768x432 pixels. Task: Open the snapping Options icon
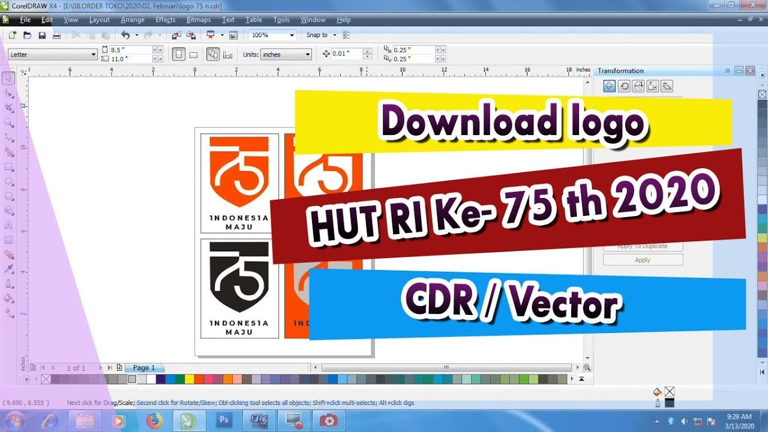[x=346, y=35]
